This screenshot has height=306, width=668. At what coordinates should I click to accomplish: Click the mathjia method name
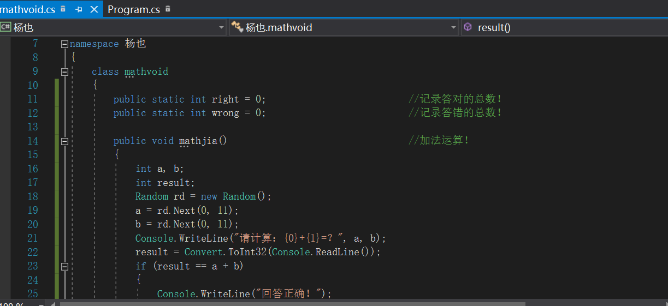click(198, 141)
